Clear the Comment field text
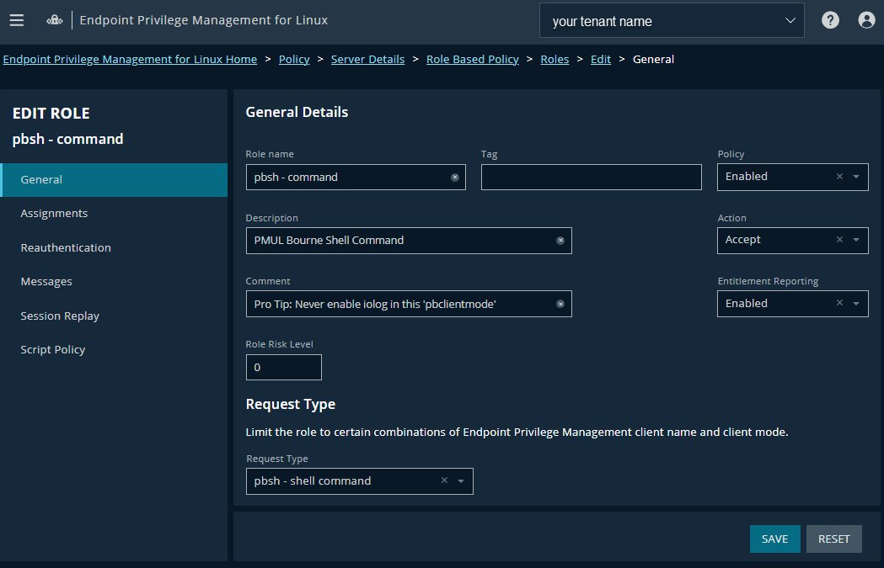Screen dimensions: 884x568 [560, 304]
